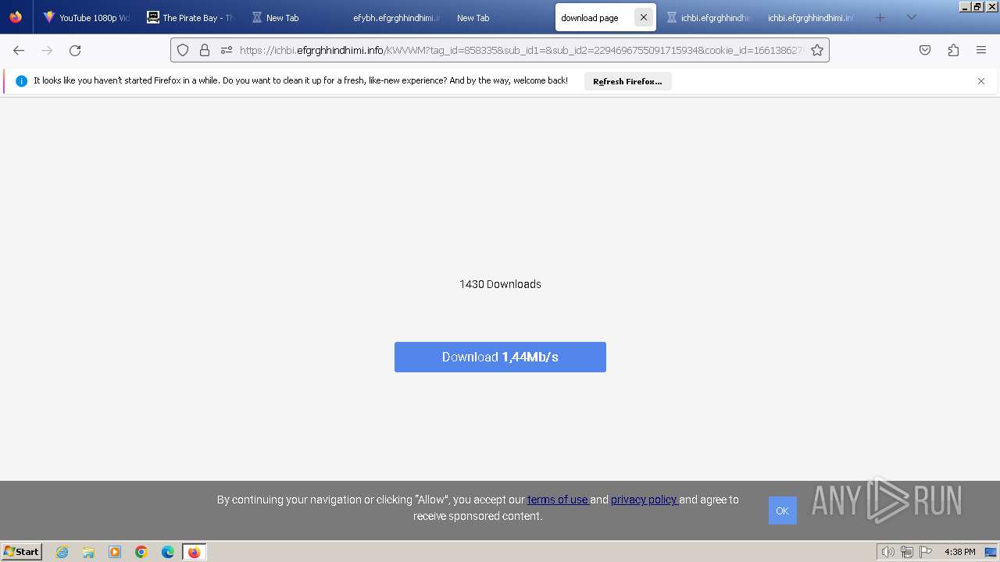The height and width of the screenshot is (562, 1000).
Task: Open site permissions icon in address bar
Action: pyautogui.click(x=227, y=50)
